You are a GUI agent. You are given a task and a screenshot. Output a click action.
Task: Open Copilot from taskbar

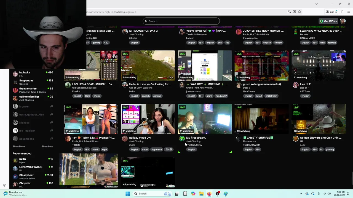193,194
